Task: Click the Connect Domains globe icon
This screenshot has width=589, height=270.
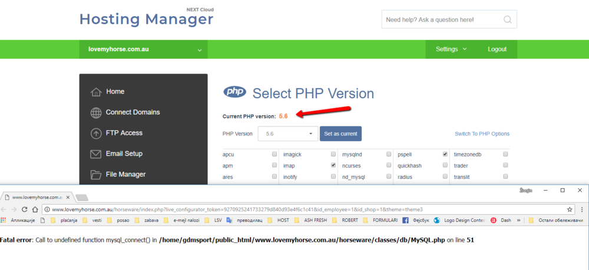Action: point(96,112)
